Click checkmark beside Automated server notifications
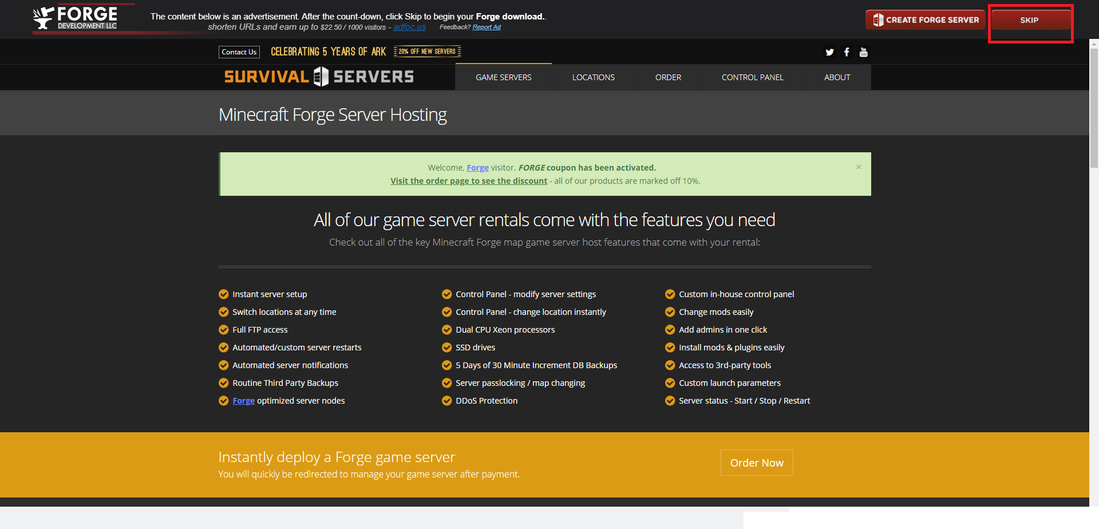The width and height of the screenshot is (1099, 529). [x=224, y=365]
